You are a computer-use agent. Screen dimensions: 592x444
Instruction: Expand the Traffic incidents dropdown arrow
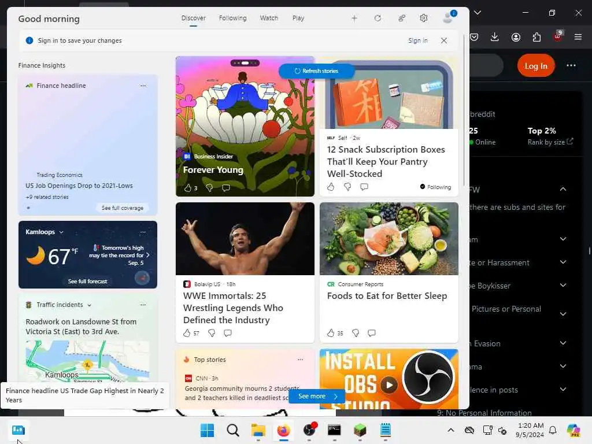tap(89, 305)
